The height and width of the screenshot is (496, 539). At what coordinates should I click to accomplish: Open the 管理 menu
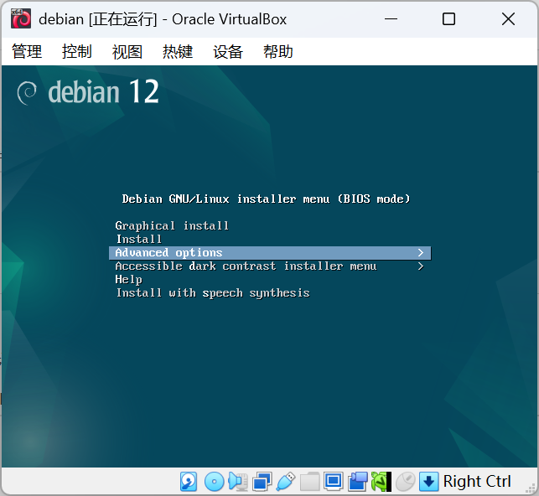27,52
